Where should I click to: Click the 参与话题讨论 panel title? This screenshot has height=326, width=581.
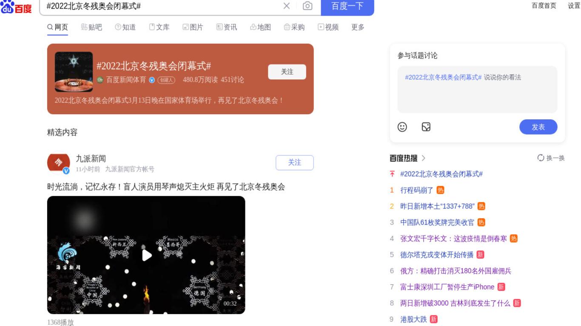417,56
